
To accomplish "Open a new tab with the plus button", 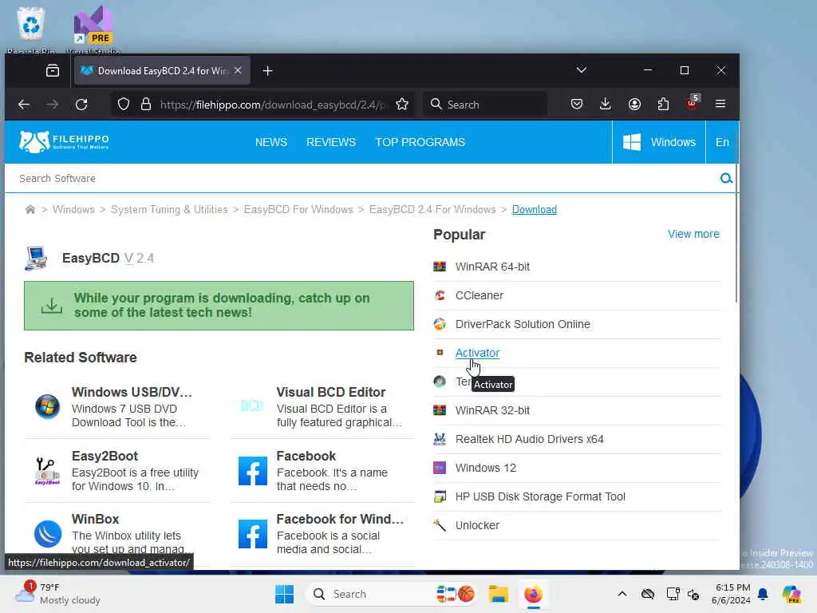I will tap(268, 71).
